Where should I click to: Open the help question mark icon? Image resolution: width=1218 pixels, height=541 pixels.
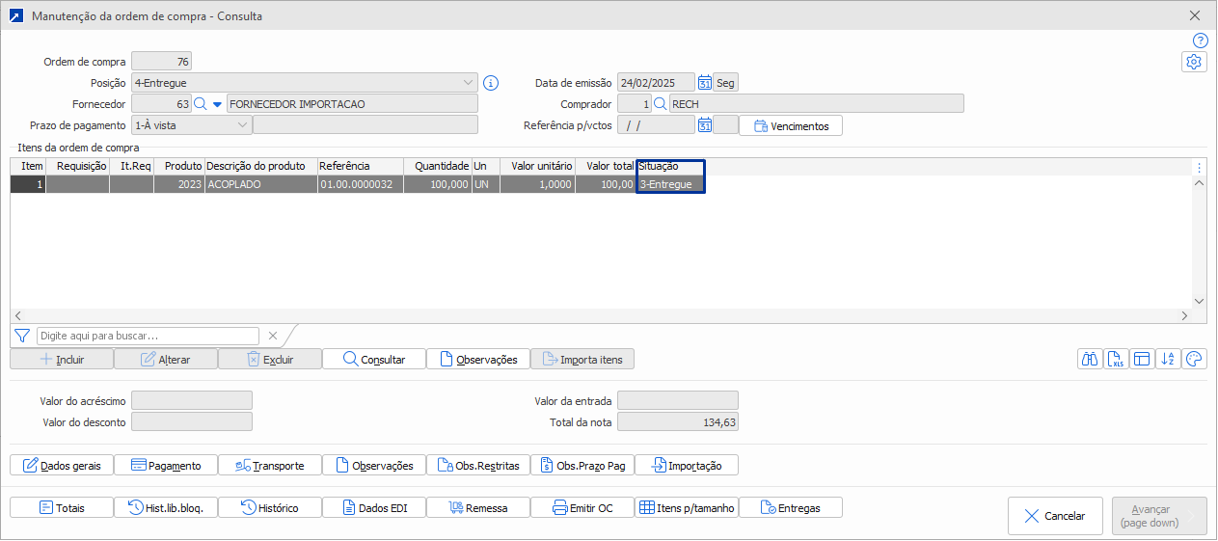pos(1200,41)
